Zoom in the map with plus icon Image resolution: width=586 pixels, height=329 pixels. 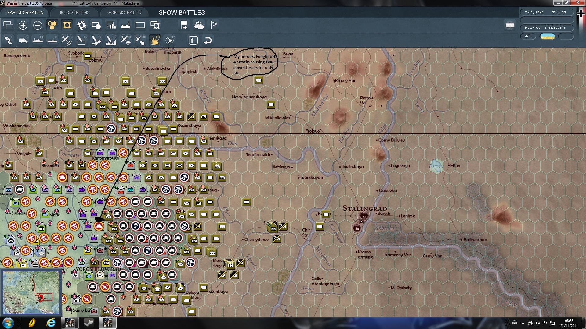pyautogui.click(x=23, y=25)
